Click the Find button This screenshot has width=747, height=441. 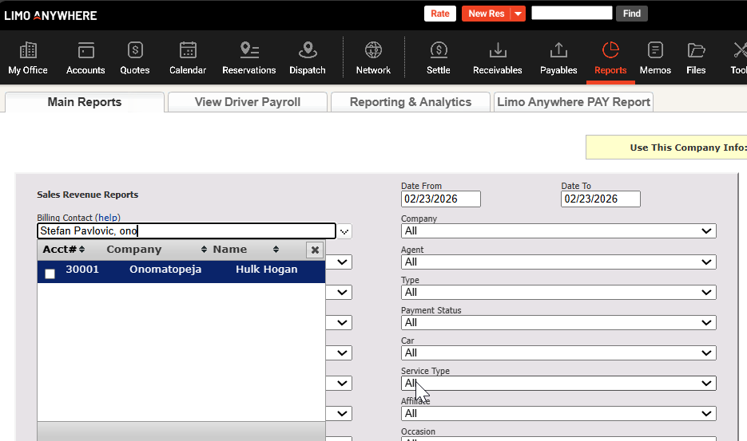pos(631,14)
